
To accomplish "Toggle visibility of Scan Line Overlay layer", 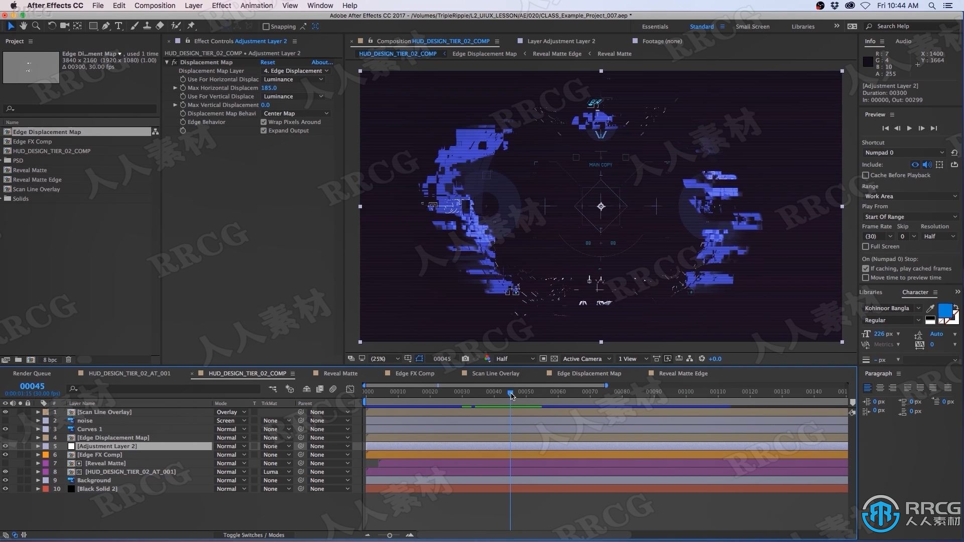I will coord(6,412).
